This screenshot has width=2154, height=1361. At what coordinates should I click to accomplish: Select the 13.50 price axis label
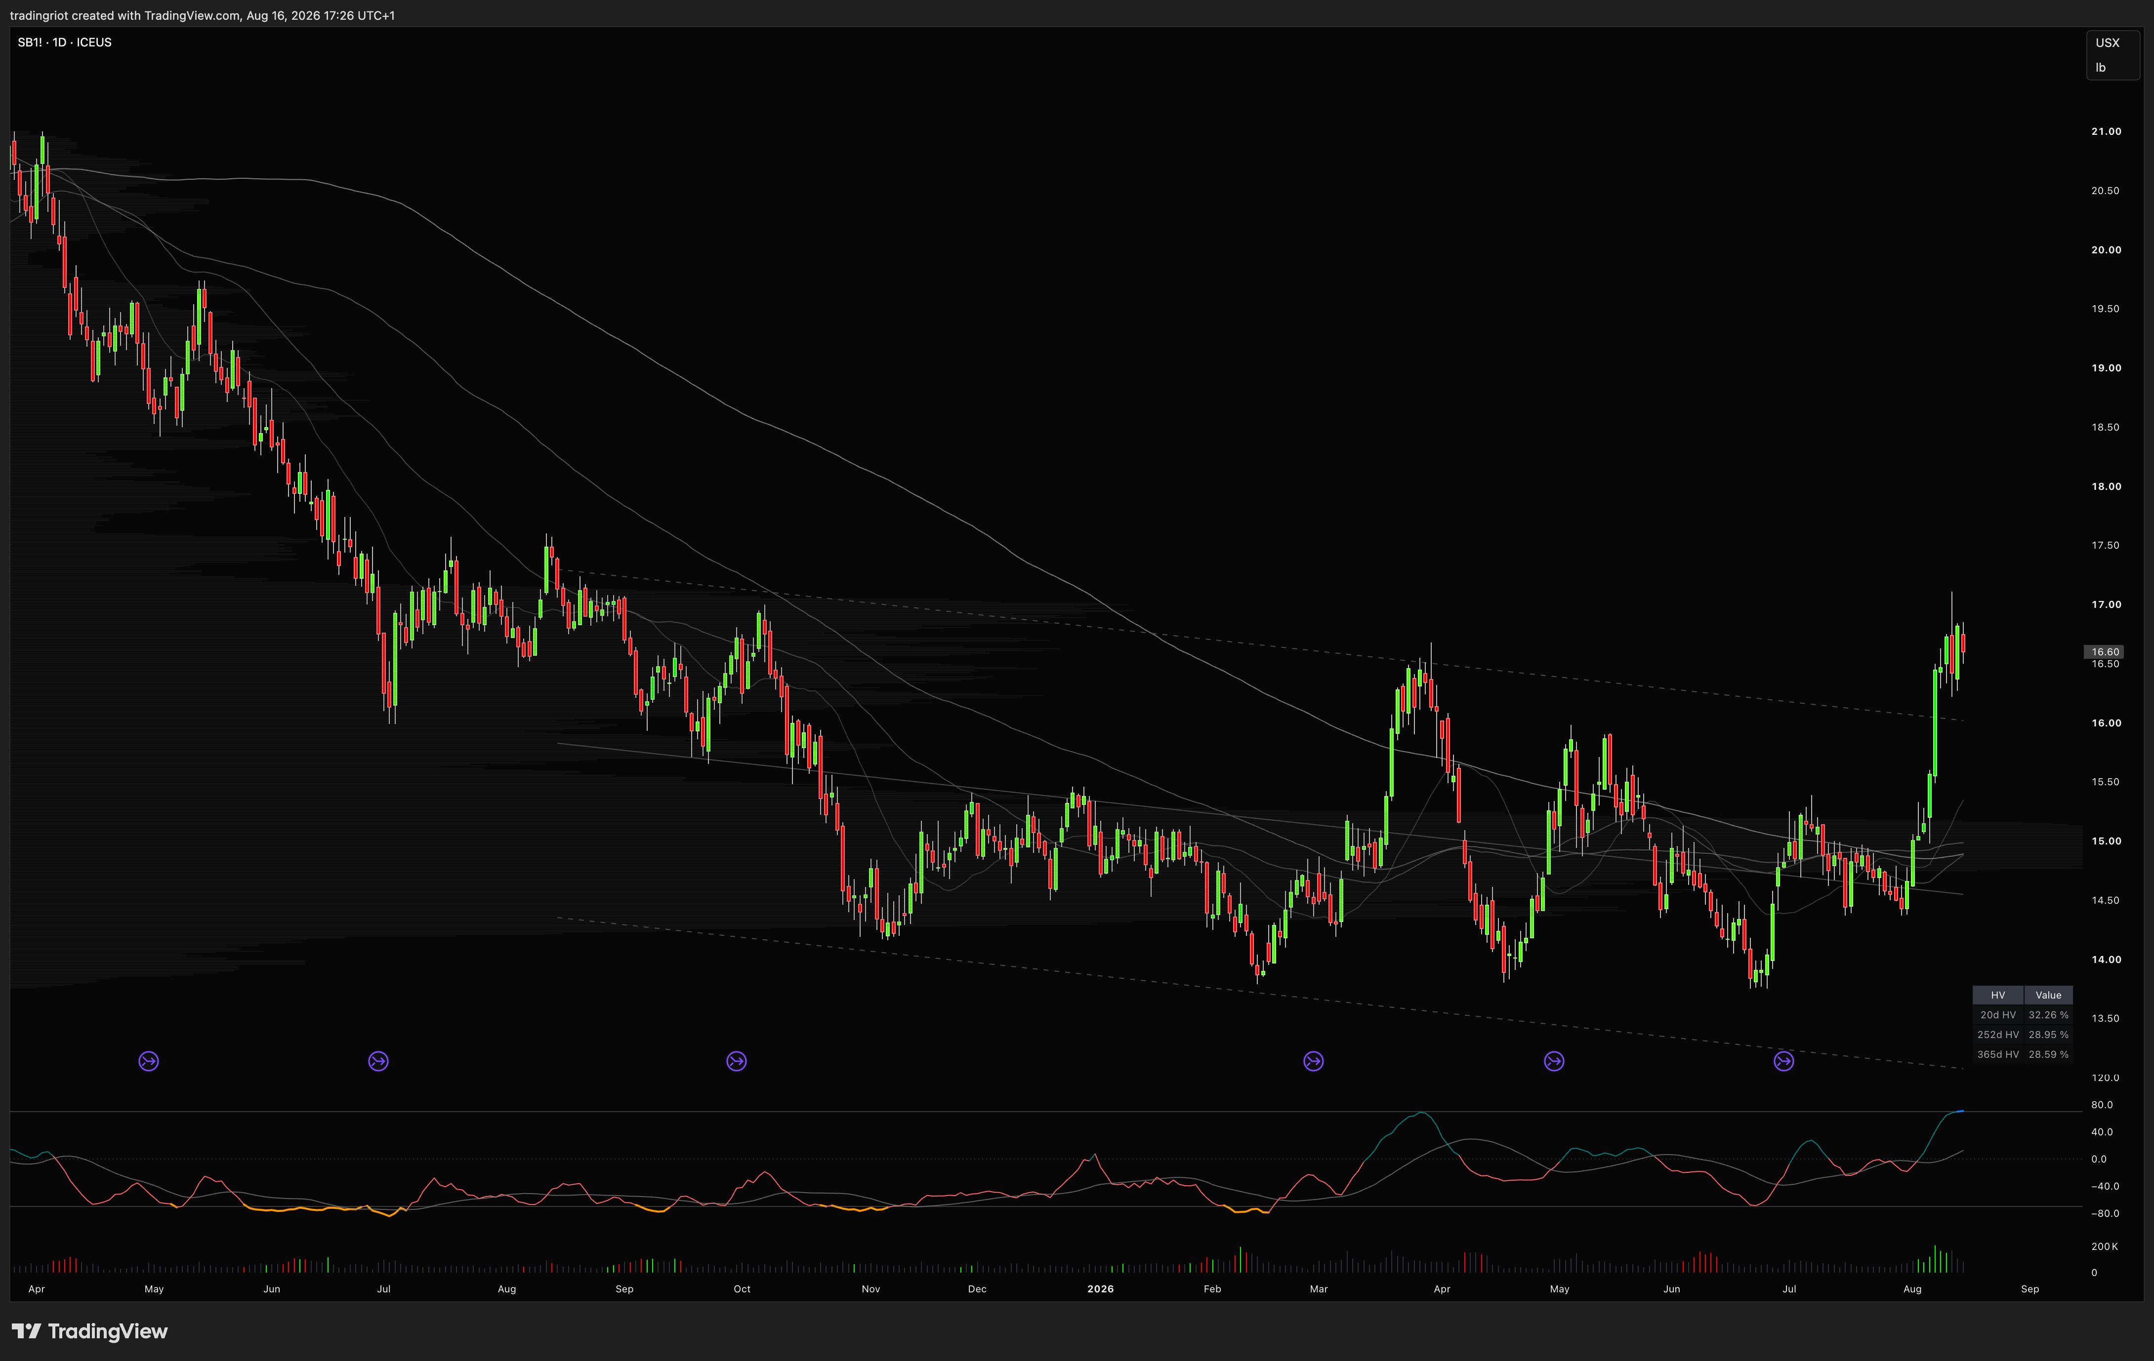(2105, 1018)
